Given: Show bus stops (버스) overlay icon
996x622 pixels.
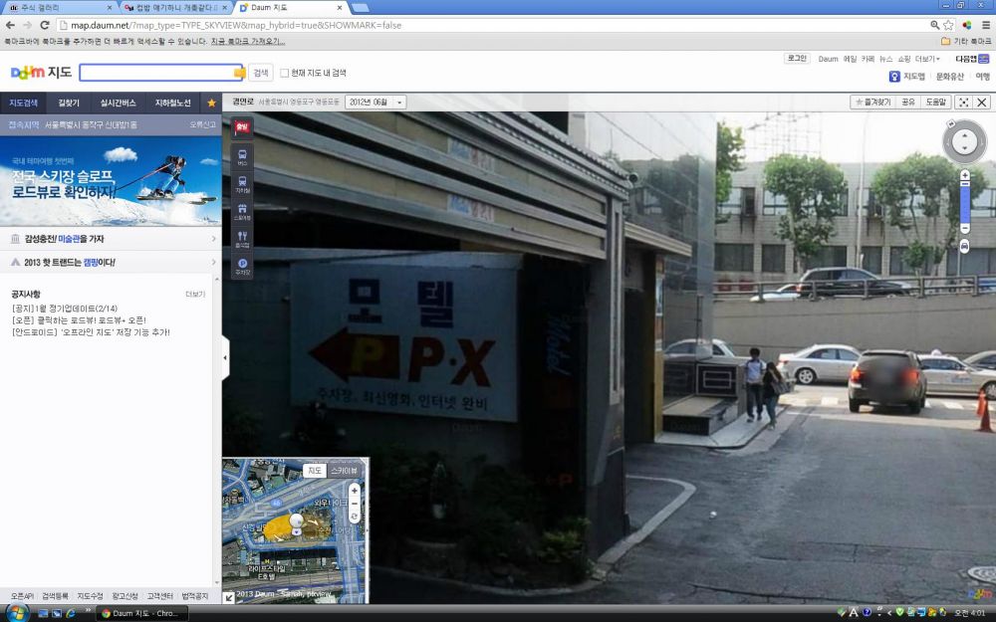Looking at the screenshot, I should coord(242,157).
